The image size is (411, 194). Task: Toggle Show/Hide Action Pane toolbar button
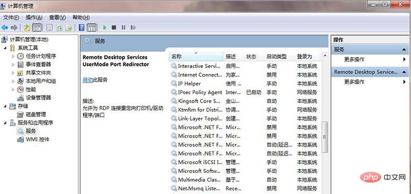[x=91, y=28]
